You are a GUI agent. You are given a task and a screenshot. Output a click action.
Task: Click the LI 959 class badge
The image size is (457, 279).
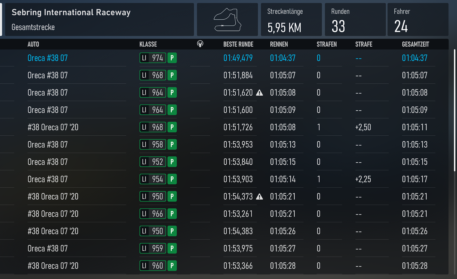coord(153,248)
